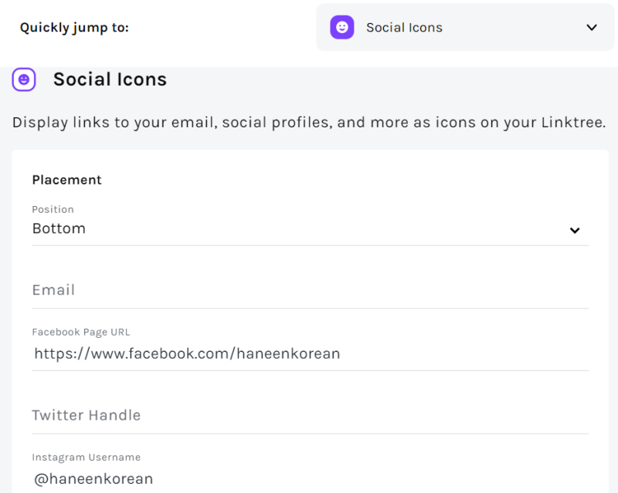Click the Social Icons section header icon
Image resolution: width=618 pixels, height=493 pixels.
point(24,79)
